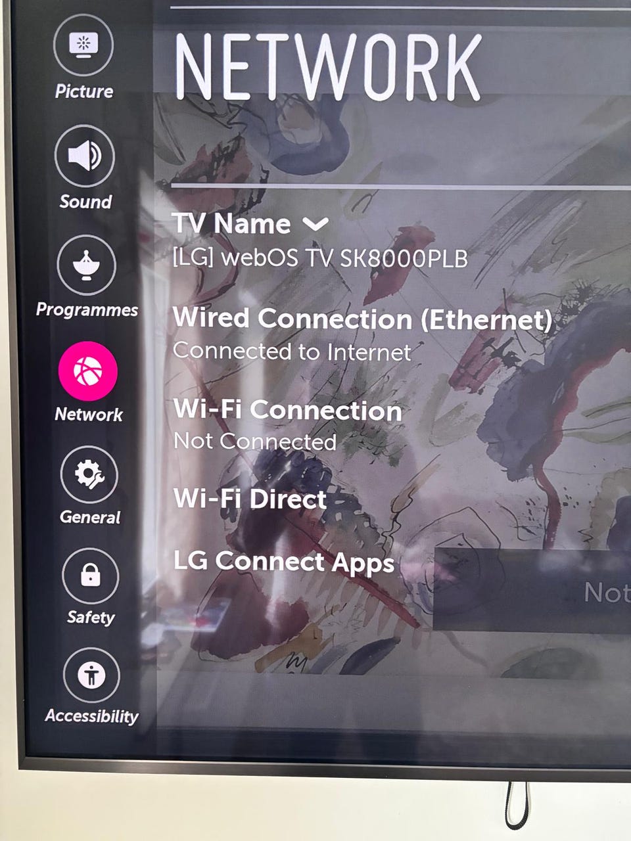Select the highlighted pink Network globe icon
This screenshot has width=631, height=841.
pyautogui.click(x=88, y=371)
